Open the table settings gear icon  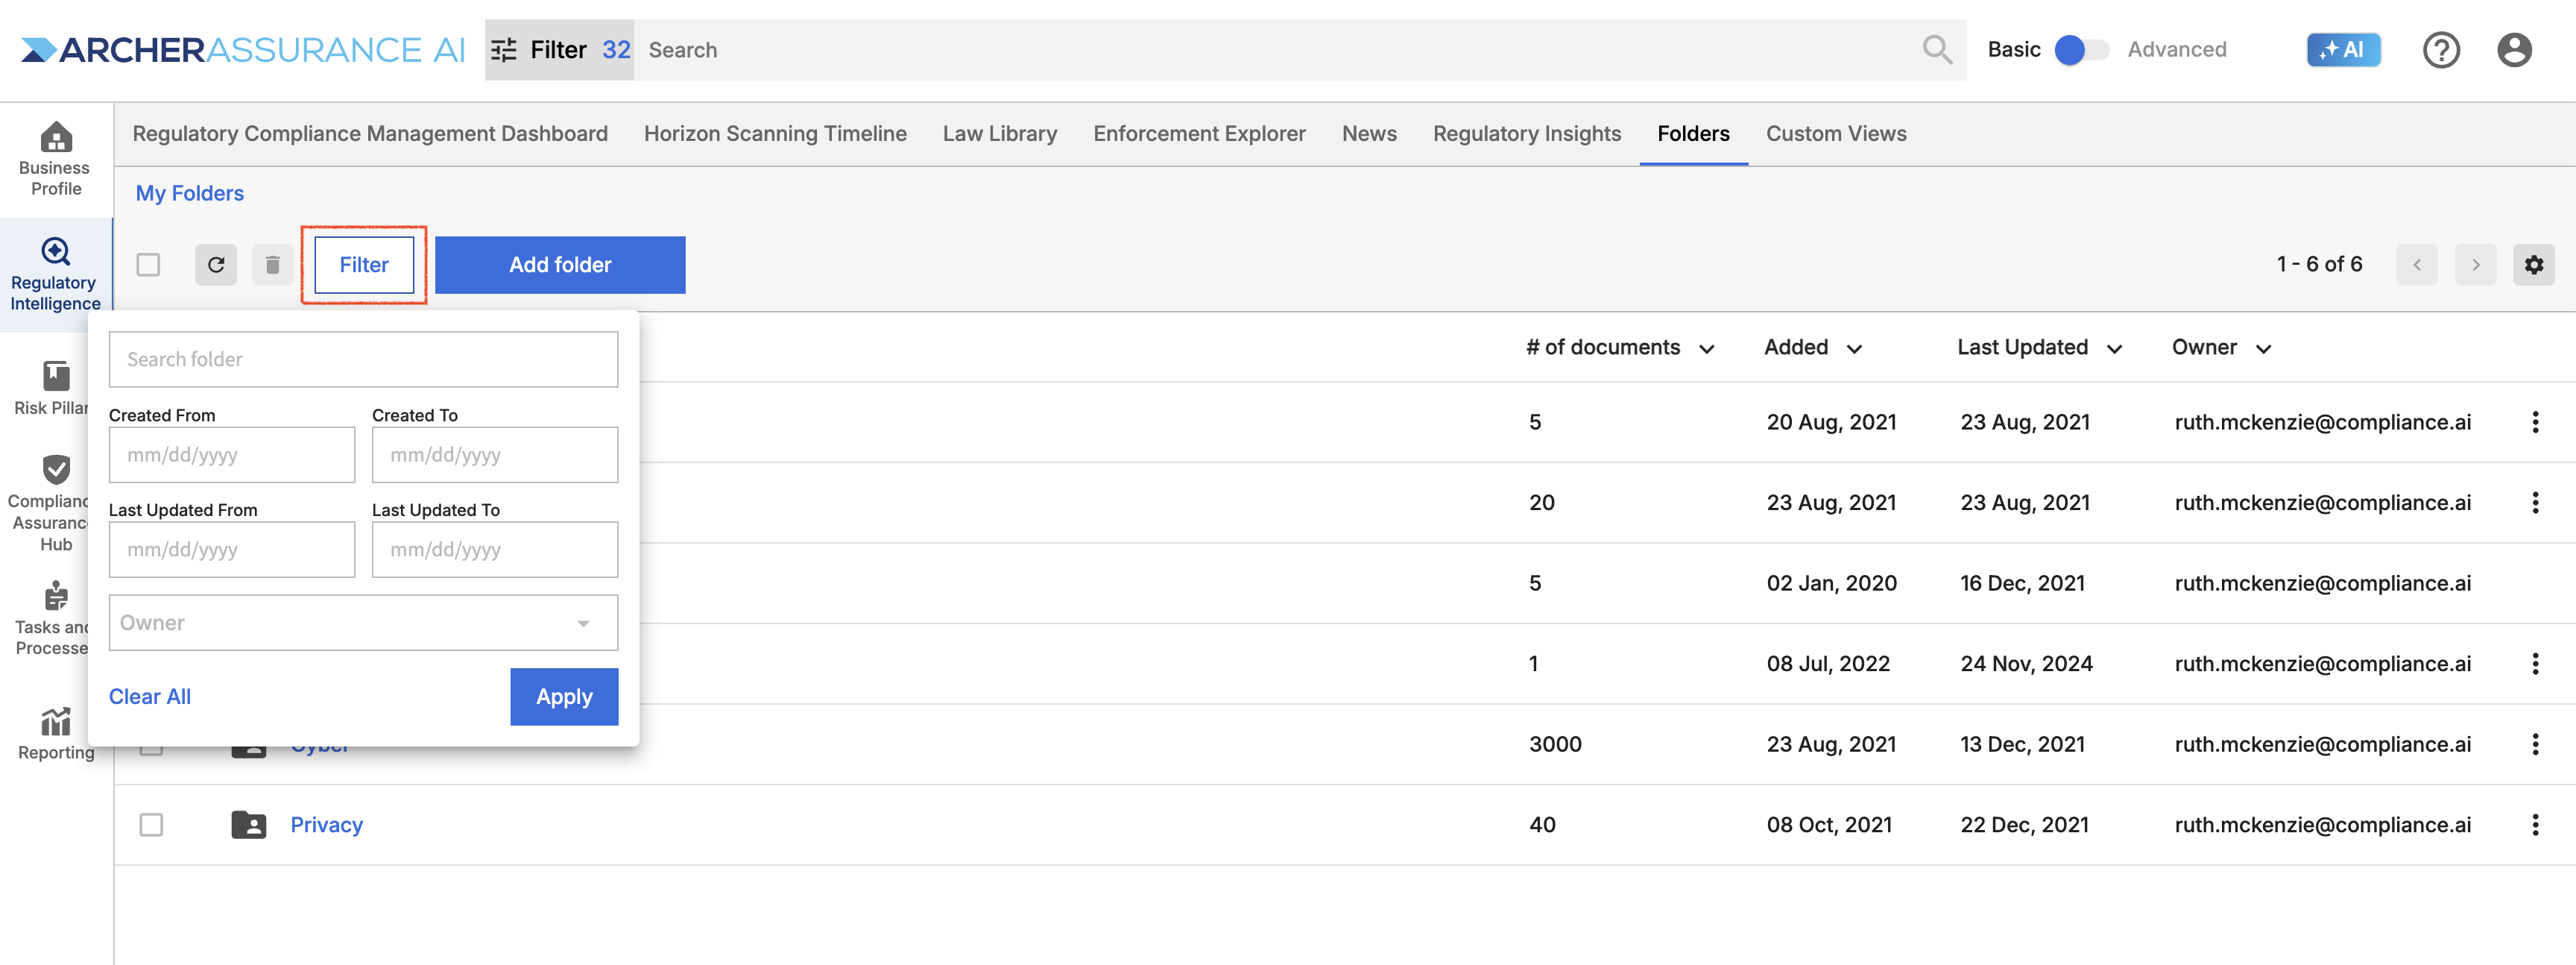click(2533, 265)
